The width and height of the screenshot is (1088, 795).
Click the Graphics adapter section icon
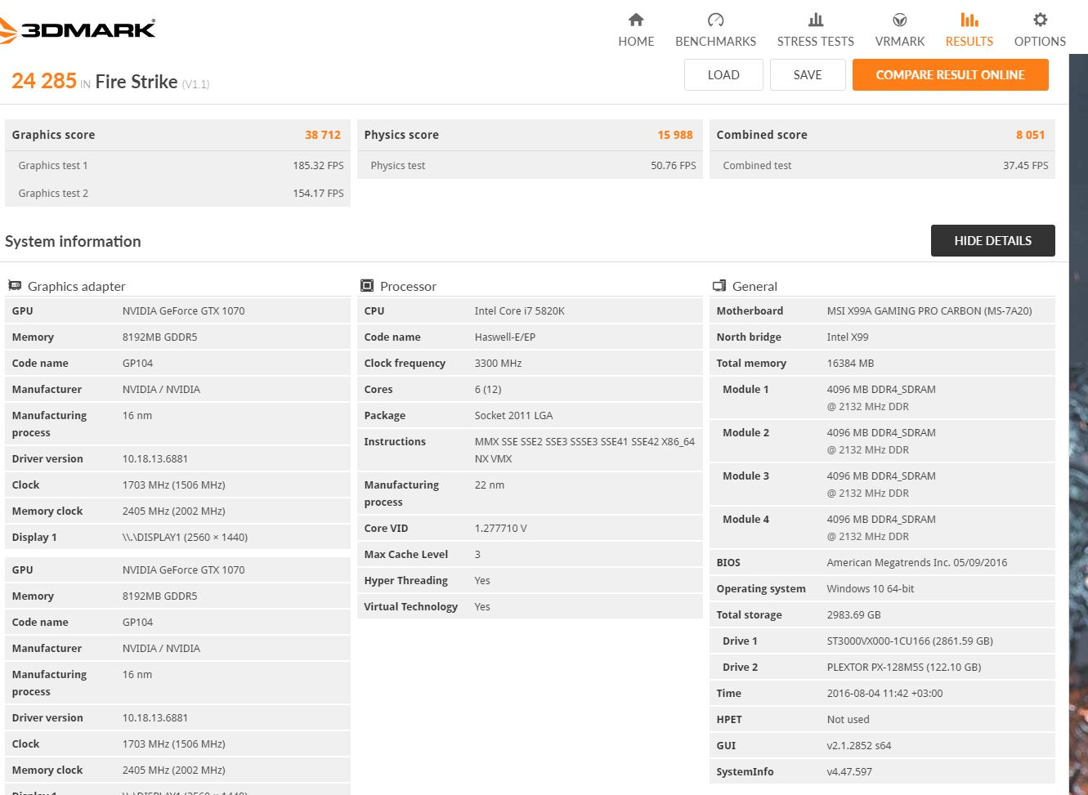[15, 285]
